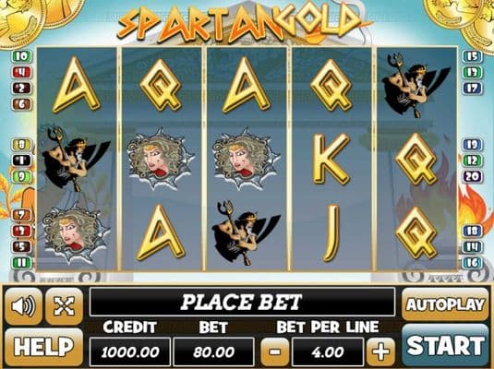Open the HELP screen
The image size is (494, 369).
click(x=43, y=347)
